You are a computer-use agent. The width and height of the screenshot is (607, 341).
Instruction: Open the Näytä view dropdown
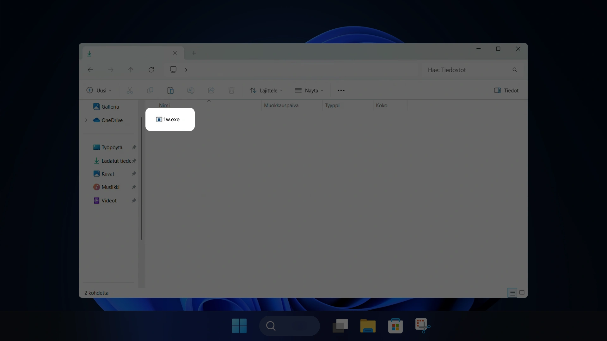[309, 90]
